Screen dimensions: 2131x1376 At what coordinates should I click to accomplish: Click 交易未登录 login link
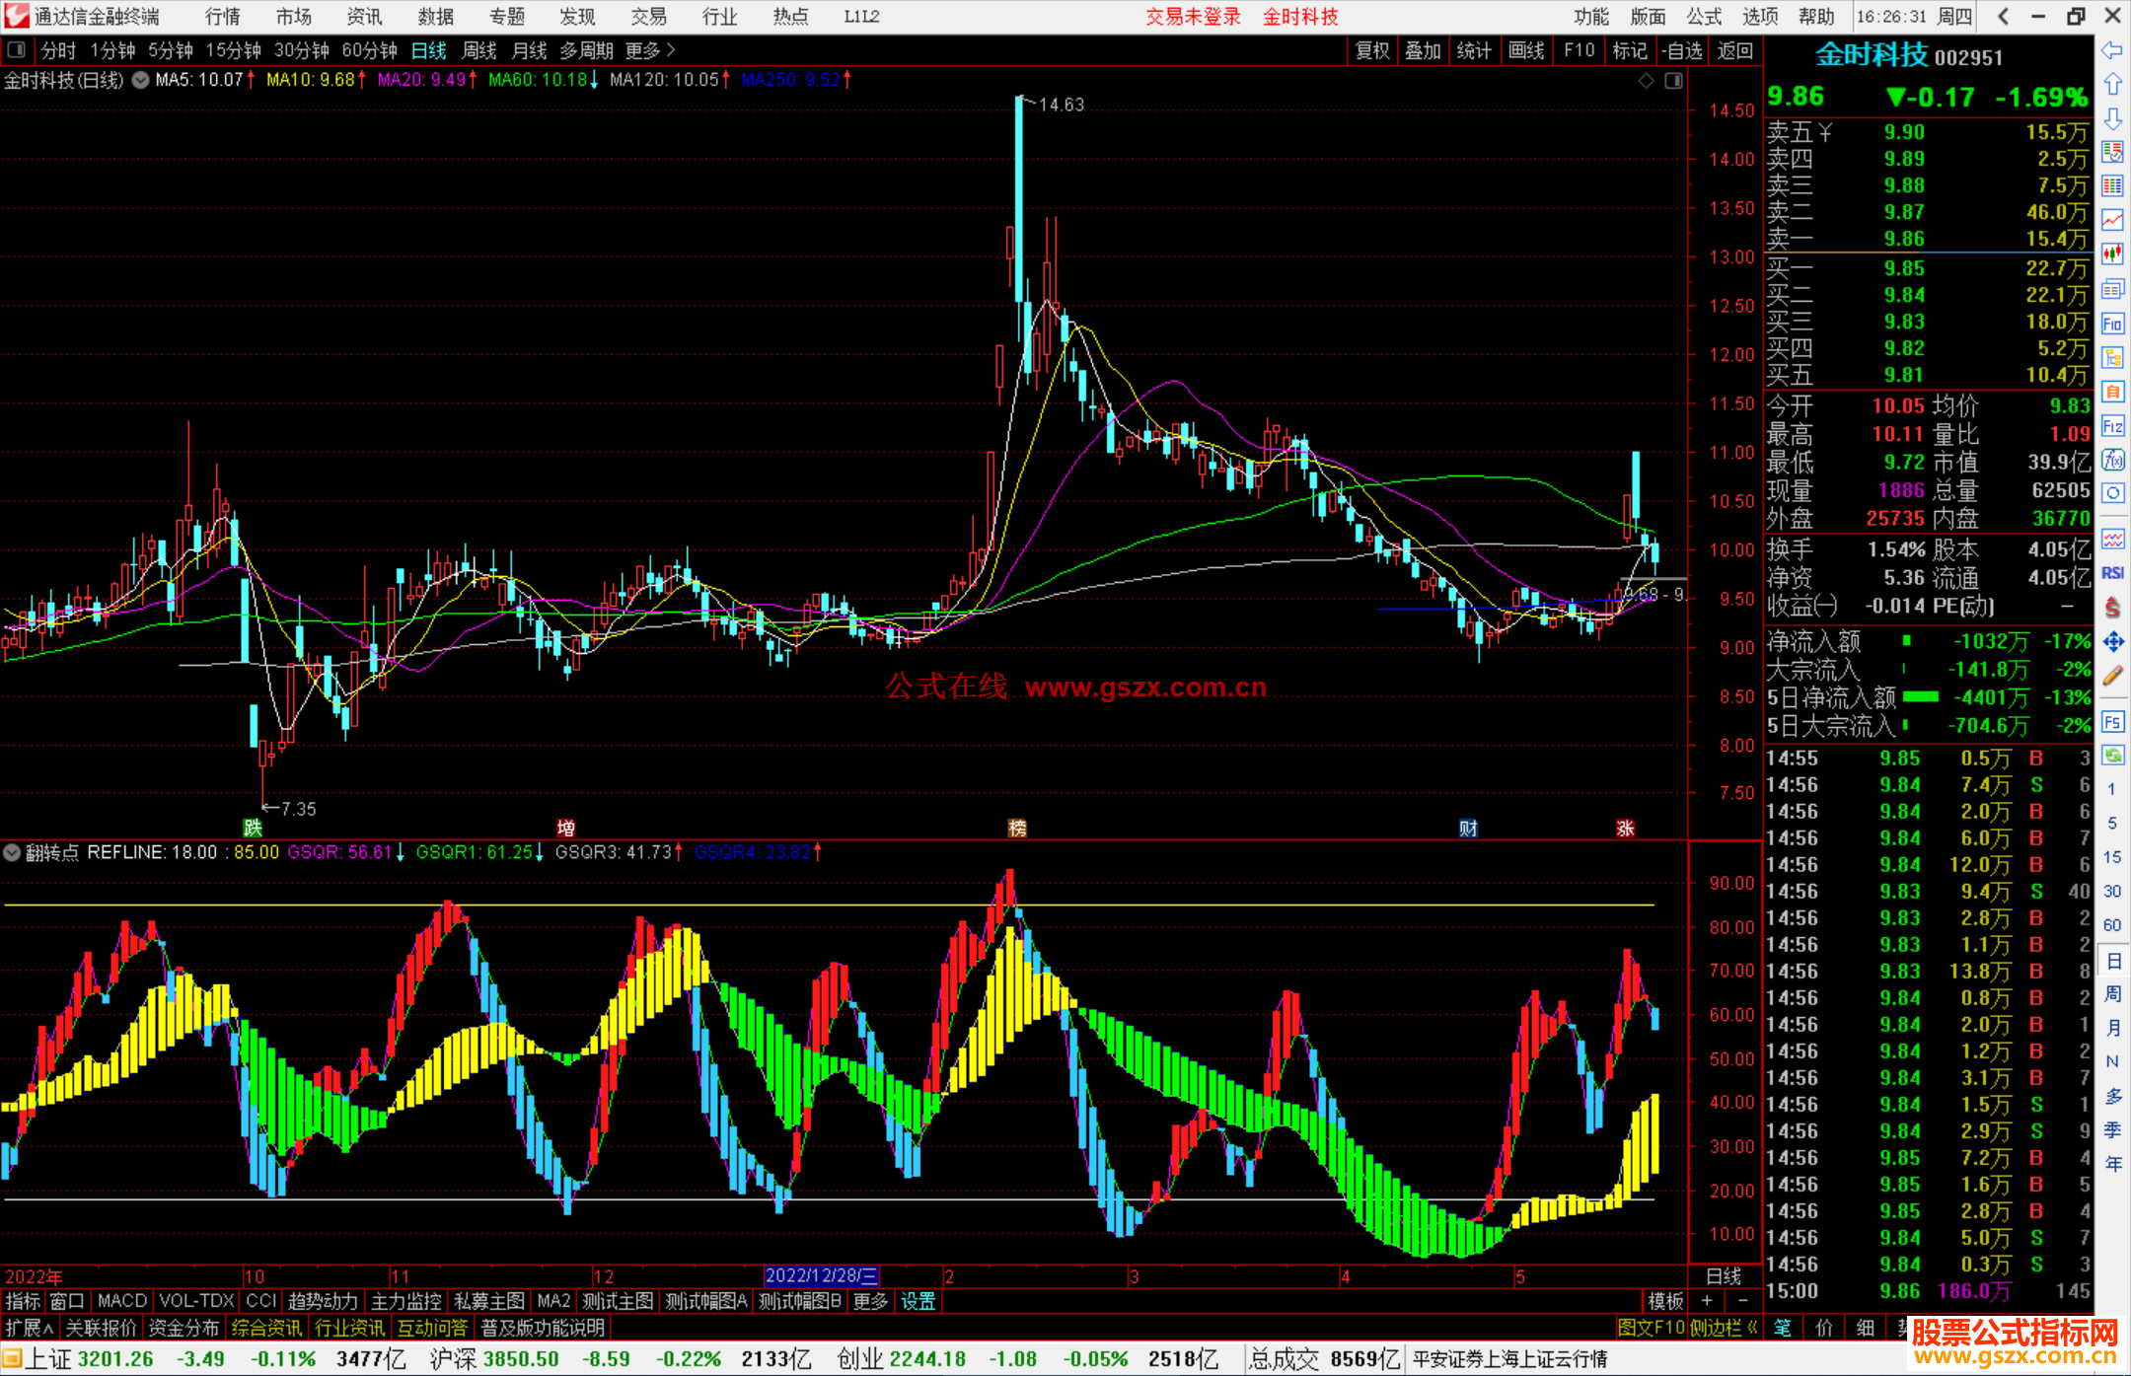pyautogui.click(x=1193, y=17)
